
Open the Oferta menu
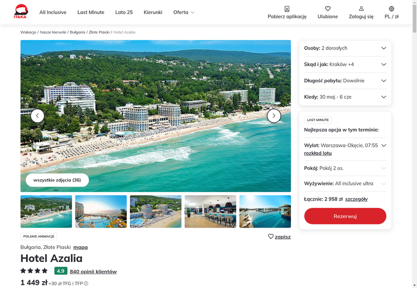[x=183, y=12]
